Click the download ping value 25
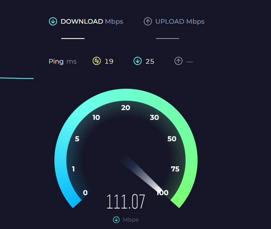The image size is (271, 229). [150, 61]
